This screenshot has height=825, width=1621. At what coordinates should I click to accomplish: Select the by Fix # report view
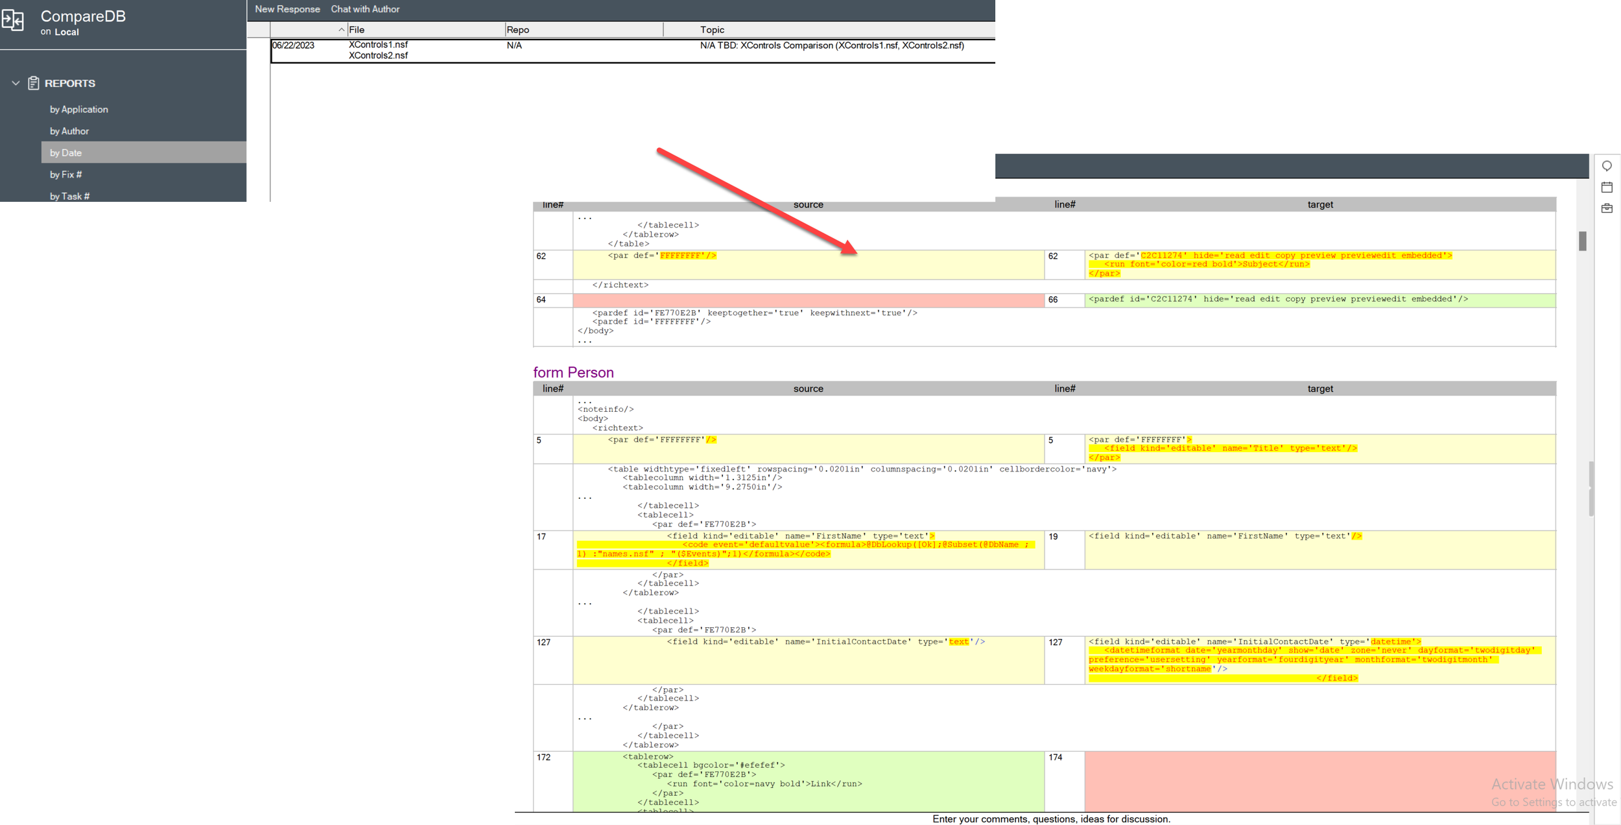(x=66, y=174)
